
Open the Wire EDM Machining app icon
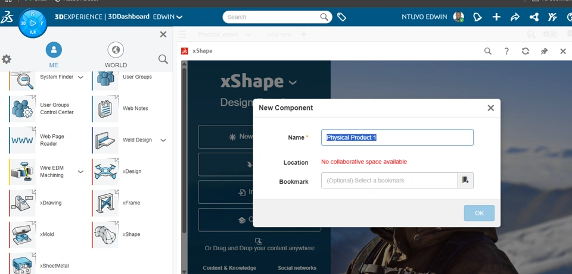pyautogui.click(x=22, y=172)
